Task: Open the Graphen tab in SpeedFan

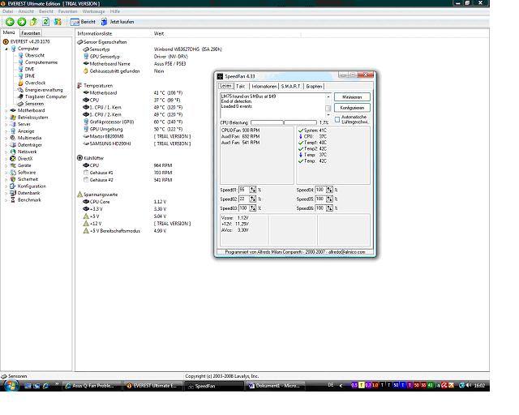Action: [314, 86]
